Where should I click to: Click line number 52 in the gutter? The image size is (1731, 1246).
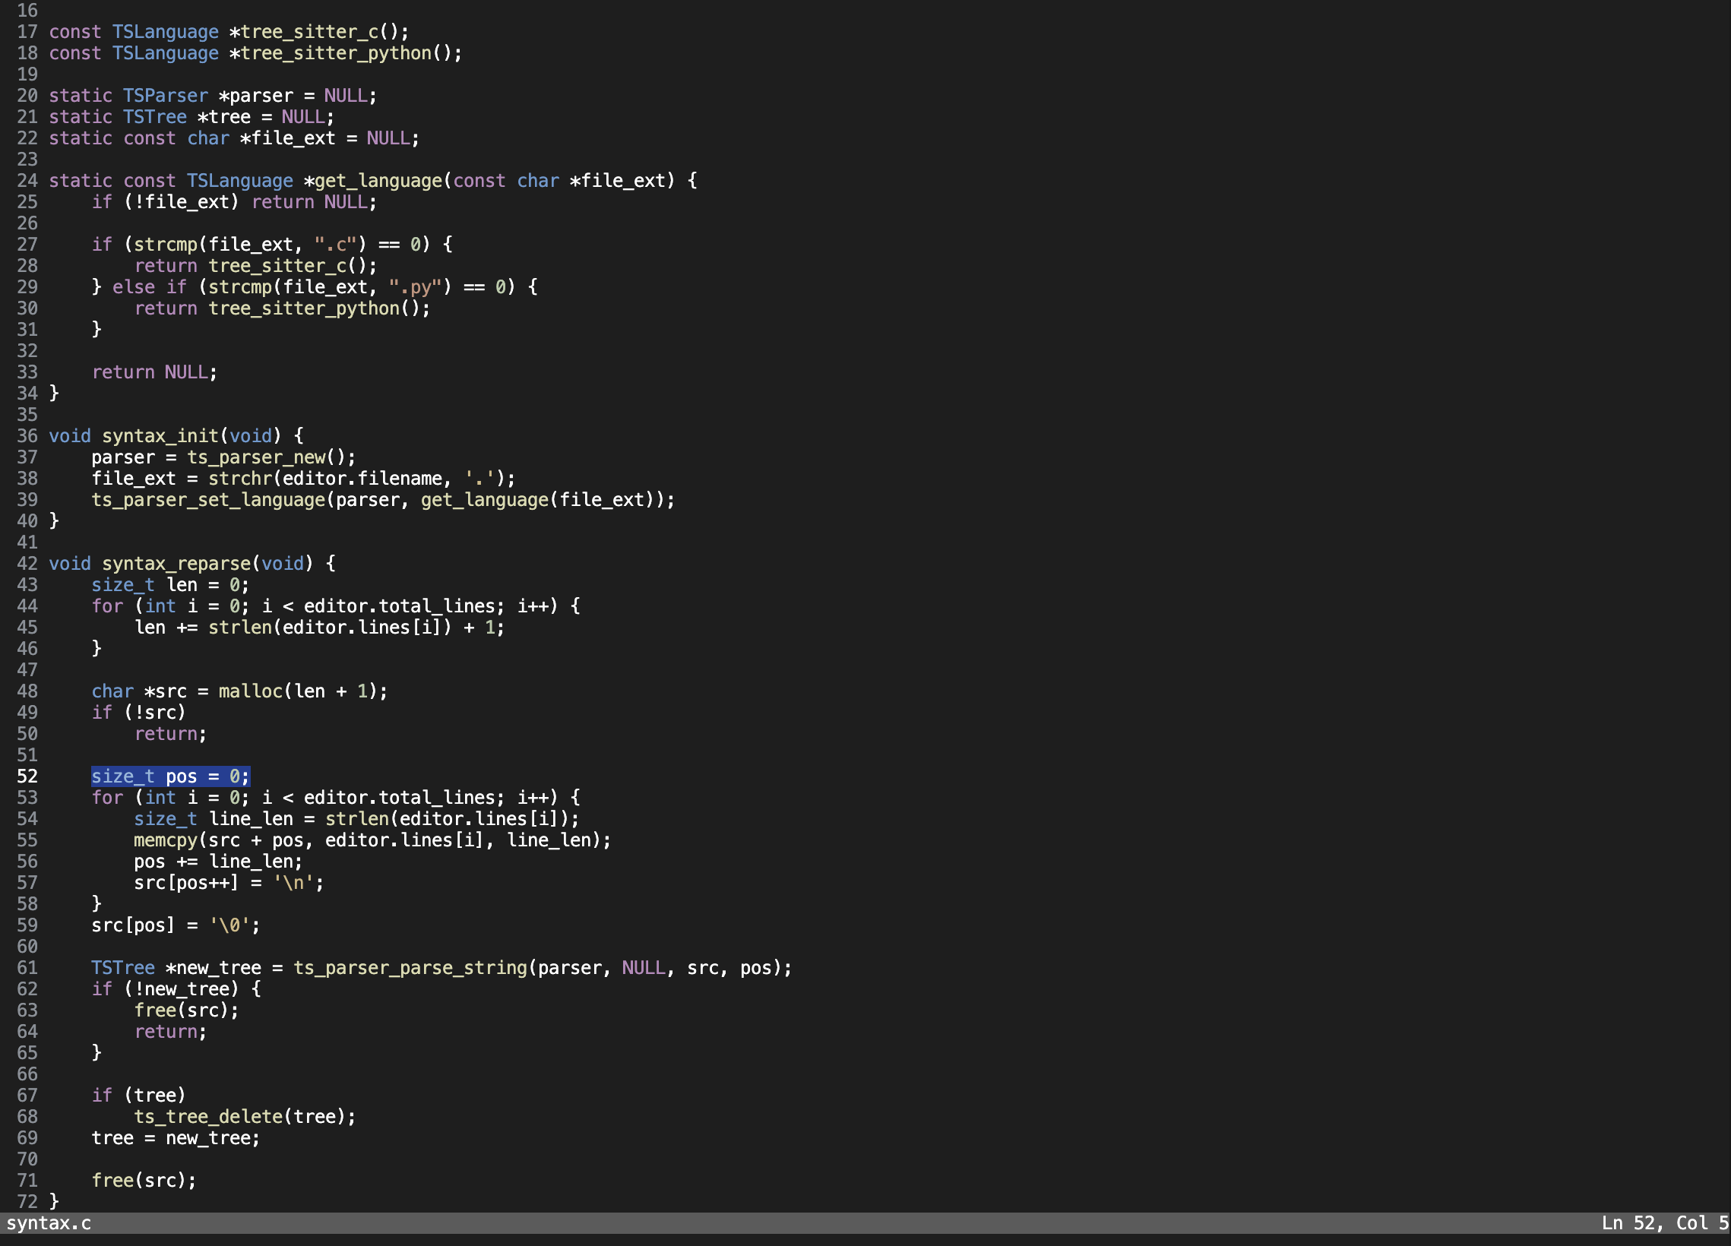(27, 776)
